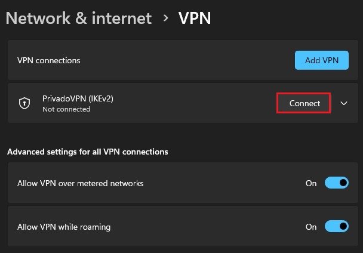Screen dimensions: 363x253
Task: Turn off Allow VPN while roaming toggle
Action: 336,226
